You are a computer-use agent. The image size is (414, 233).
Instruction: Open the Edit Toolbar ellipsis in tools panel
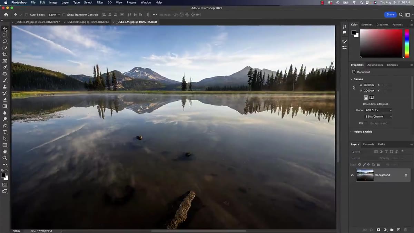click(5, 165)
